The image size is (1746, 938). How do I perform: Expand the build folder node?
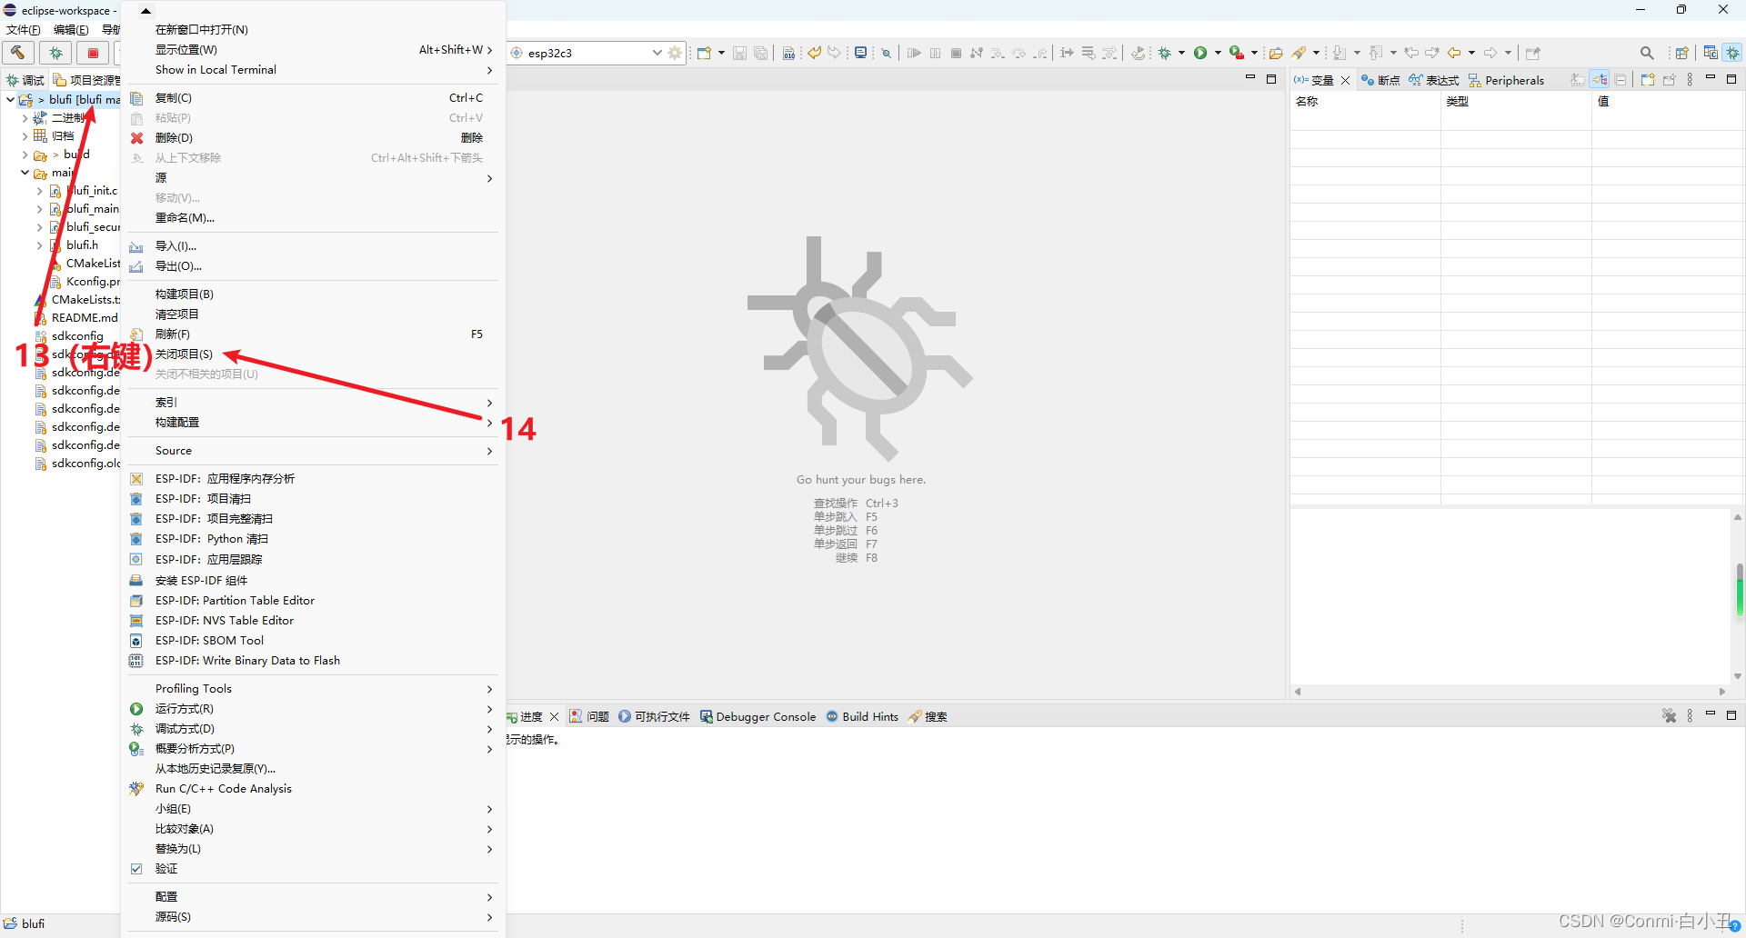click(25, 155)
